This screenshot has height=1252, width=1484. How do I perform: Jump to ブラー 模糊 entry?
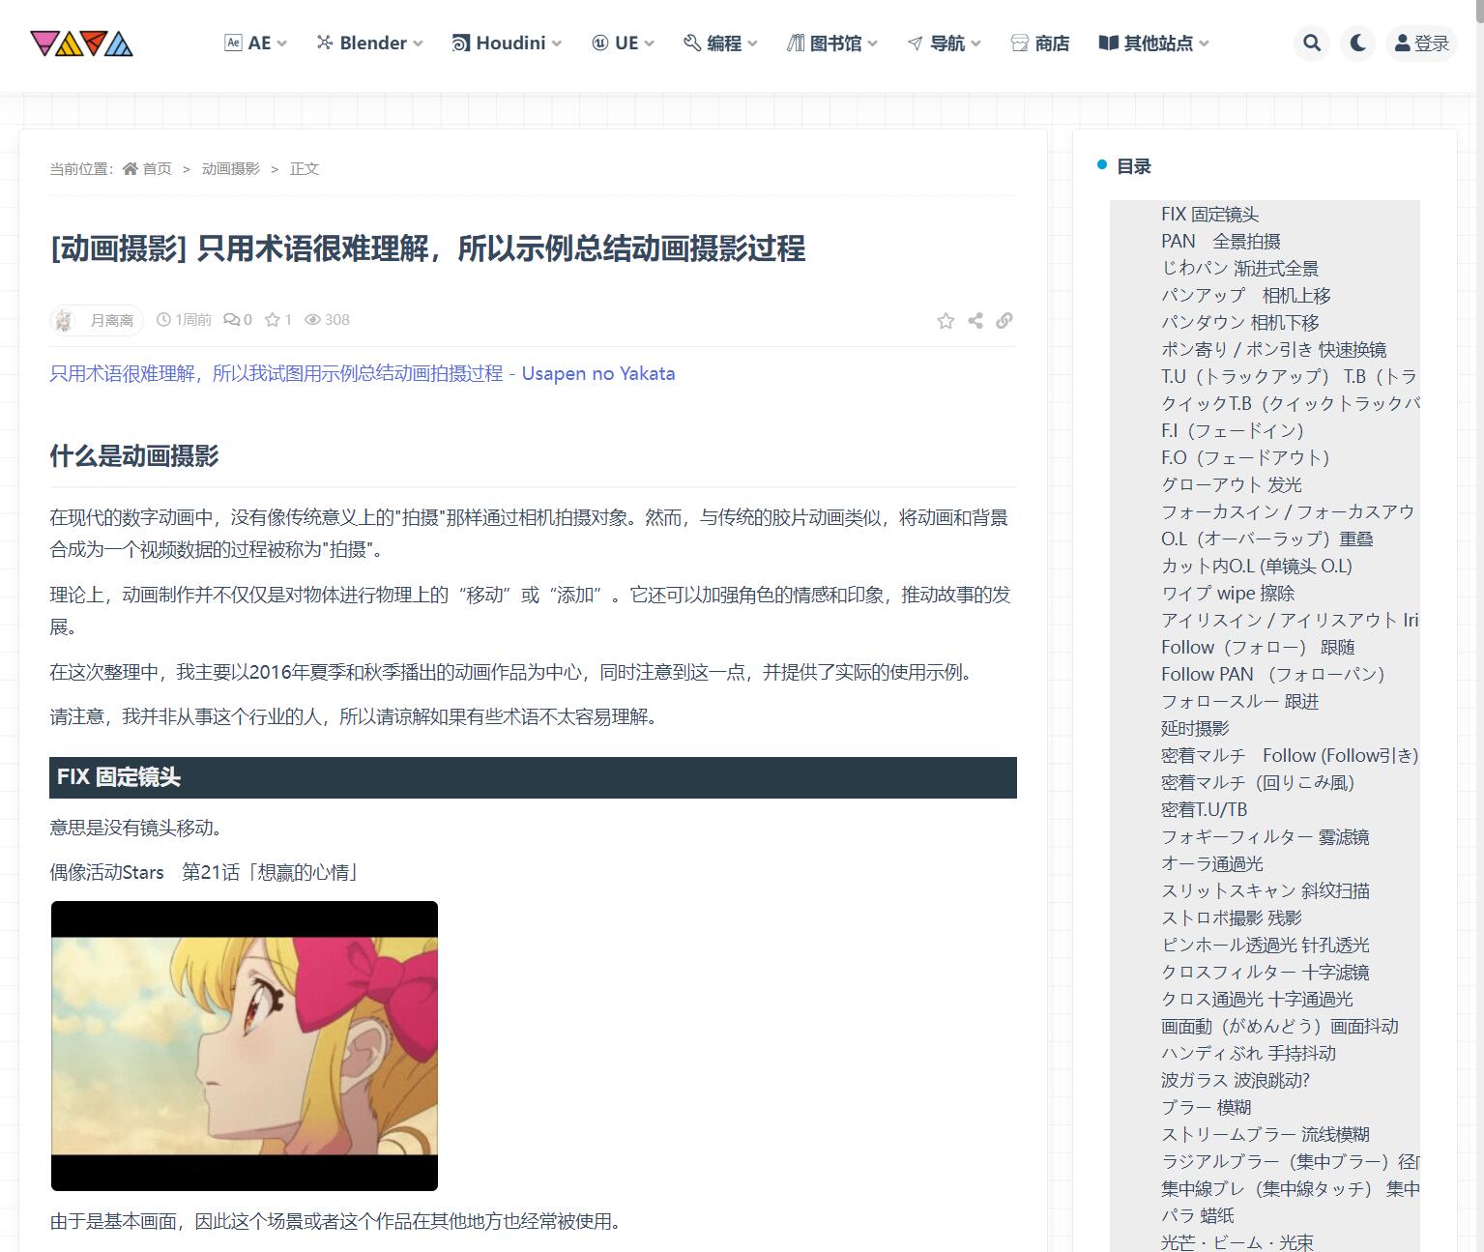click(x=1207, y=1108)
